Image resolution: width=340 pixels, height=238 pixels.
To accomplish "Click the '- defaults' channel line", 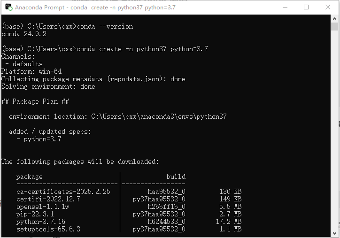I will pyautogui.click(x=24, y=64).
